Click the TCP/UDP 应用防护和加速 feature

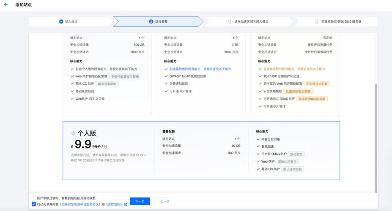point(281,76)
